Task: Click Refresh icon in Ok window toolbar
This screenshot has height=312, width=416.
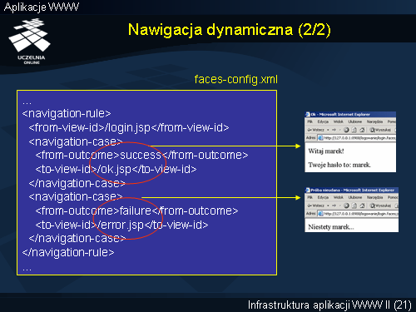Action: [x=354, y=130]
